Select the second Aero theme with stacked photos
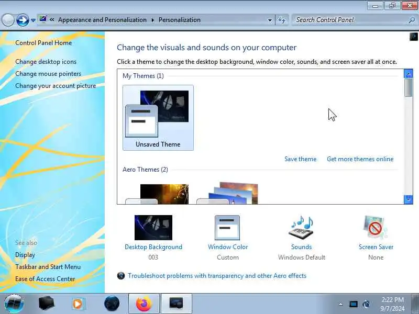The width and height of the screenshot is (419, 314). pyautogui.click(x=227, y=193)
